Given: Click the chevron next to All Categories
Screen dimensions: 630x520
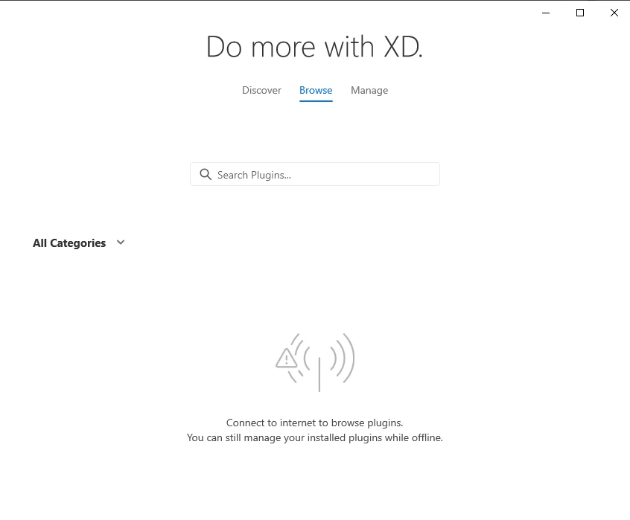Looking at the screenshot, I should (121, 243).
